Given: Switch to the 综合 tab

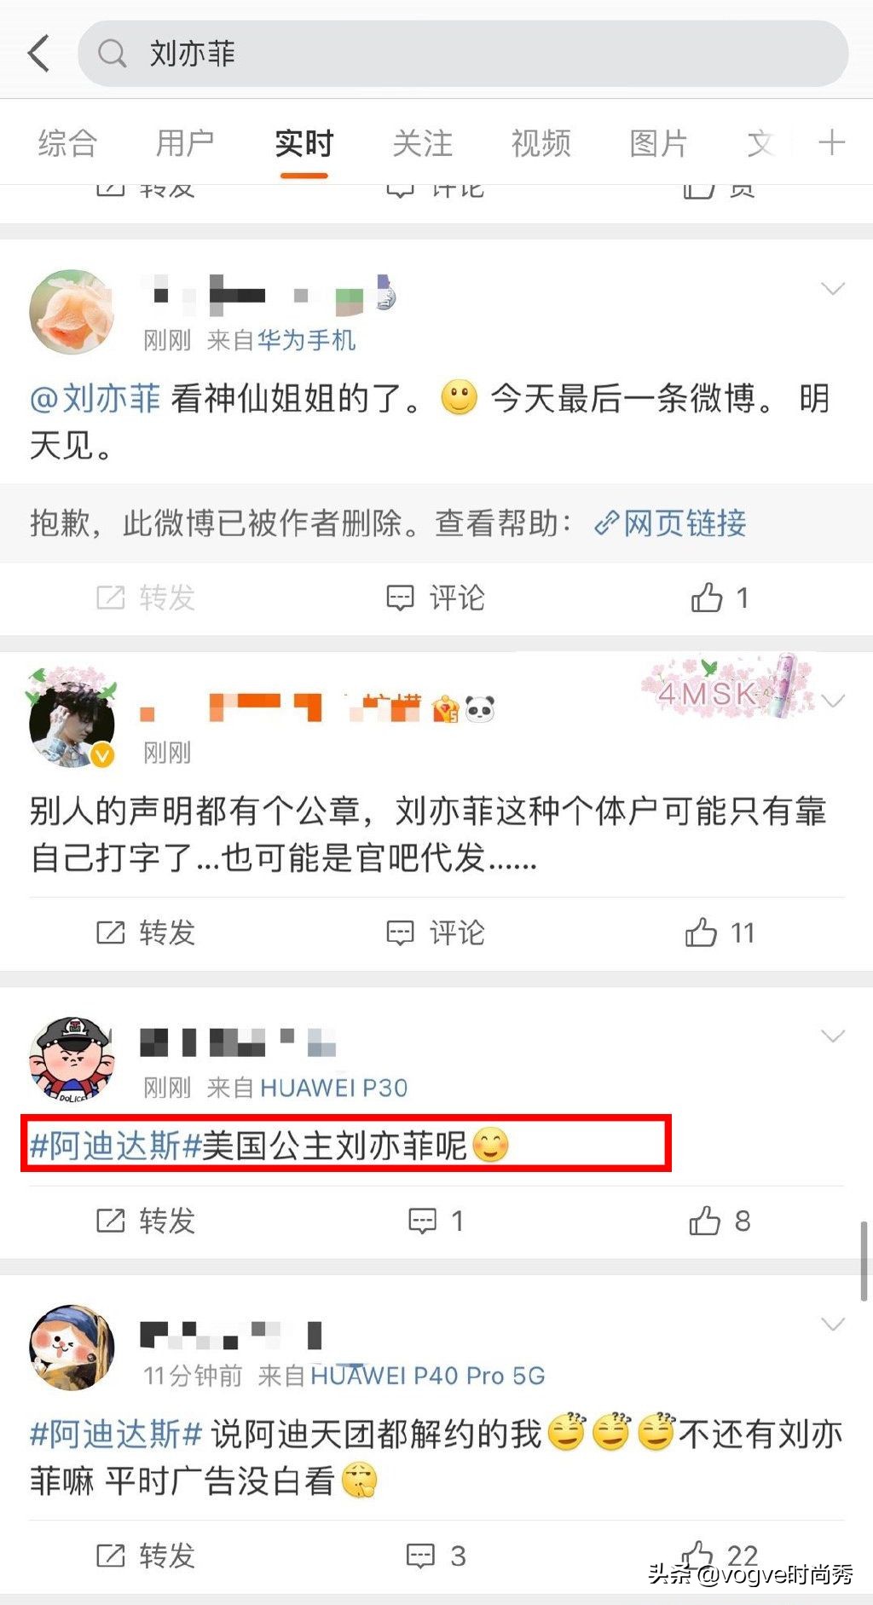Looking at the screenshot, I should tap(67, 143).
